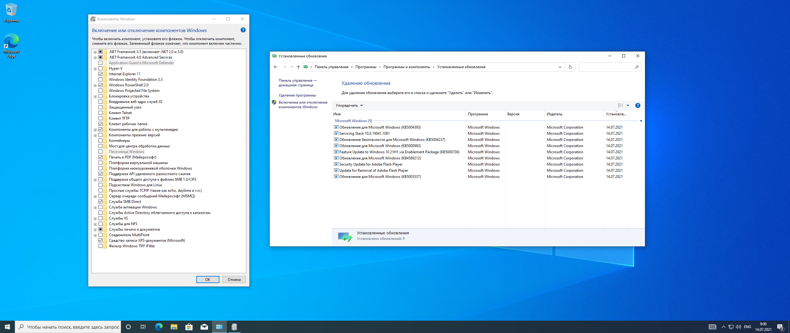Open Windows Start menu
Viewport: 790px width, 333px height.
point(7,327)
